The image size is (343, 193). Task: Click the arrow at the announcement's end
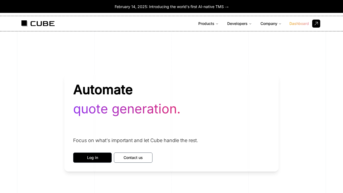227,7
